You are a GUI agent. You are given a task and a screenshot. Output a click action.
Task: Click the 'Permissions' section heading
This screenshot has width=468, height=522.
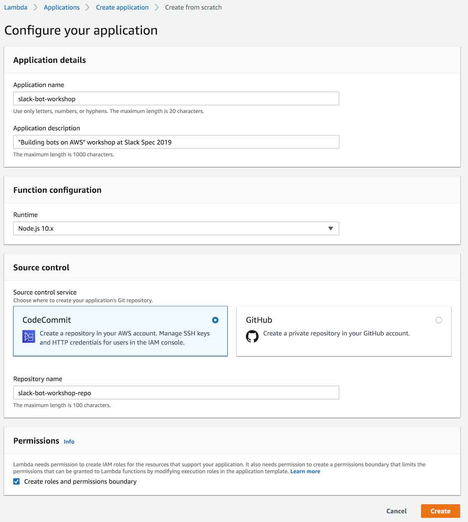pos(36,440)
